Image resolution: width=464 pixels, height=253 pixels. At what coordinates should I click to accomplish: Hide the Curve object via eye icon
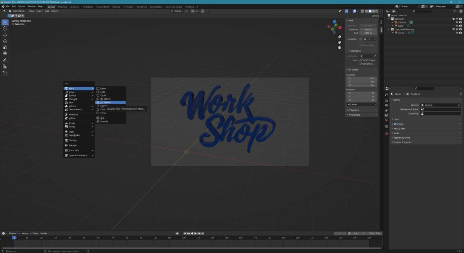tap(457, 33)
